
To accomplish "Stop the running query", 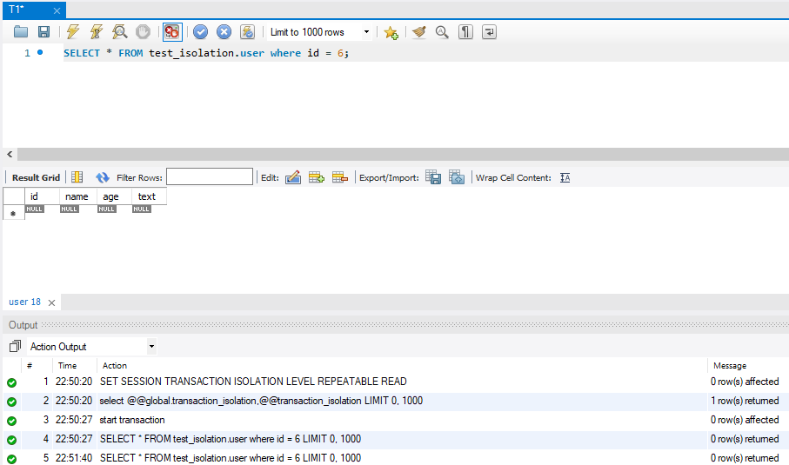I will tap(143, 31).
